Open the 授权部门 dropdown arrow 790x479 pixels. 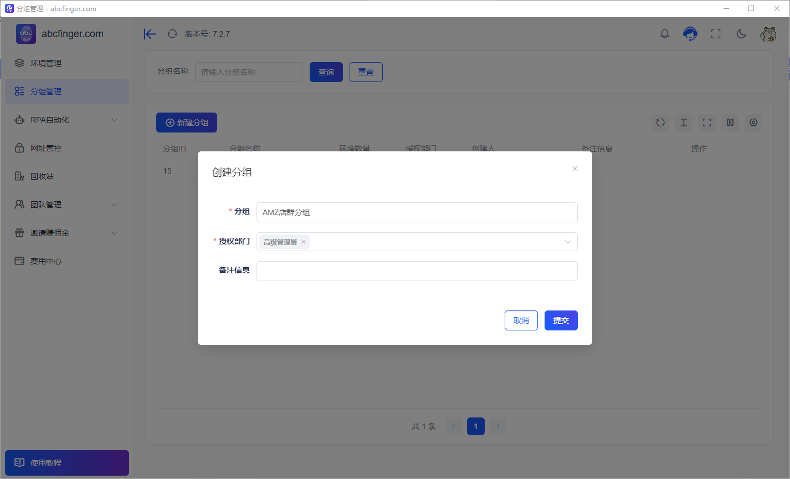pyautogui.click(x=568, y=242)
